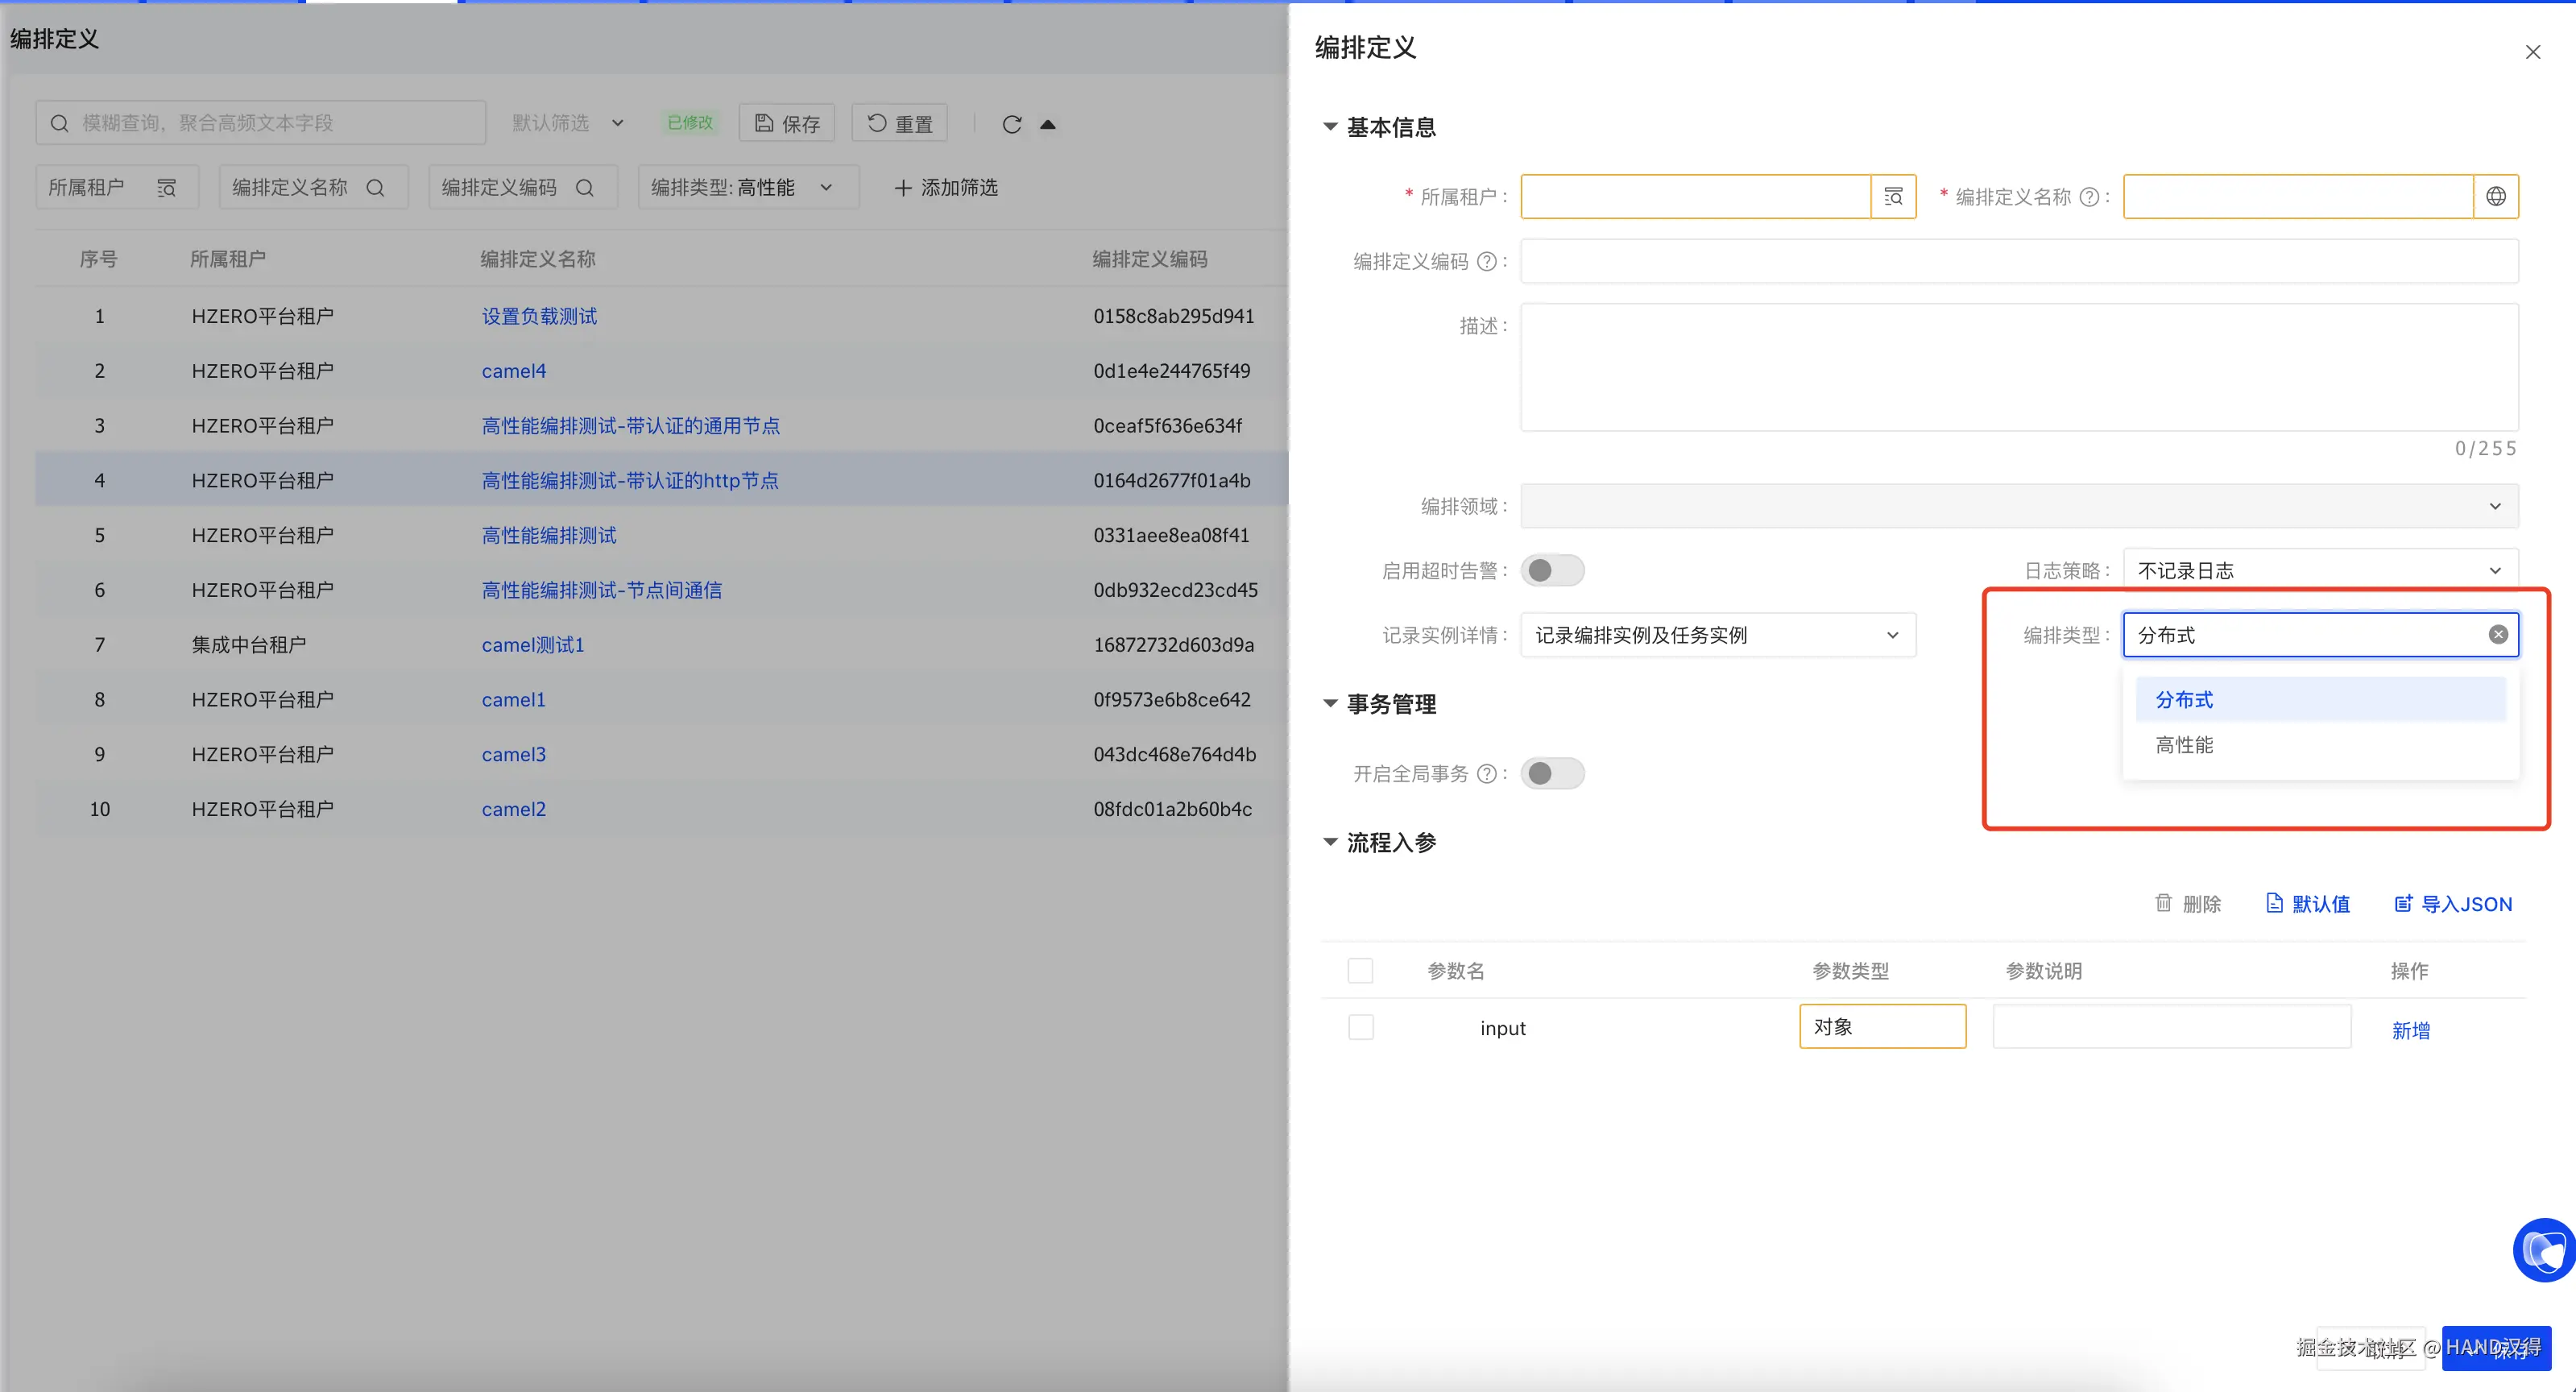Click the help icon beside 开启全局事务
Image resolution: width=2576 pixels, height=1392 pixels.
1487,774
